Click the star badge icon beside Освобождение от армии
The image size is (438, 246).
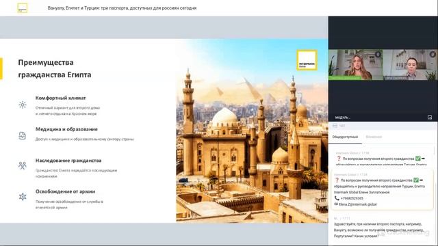pos(23,197)
